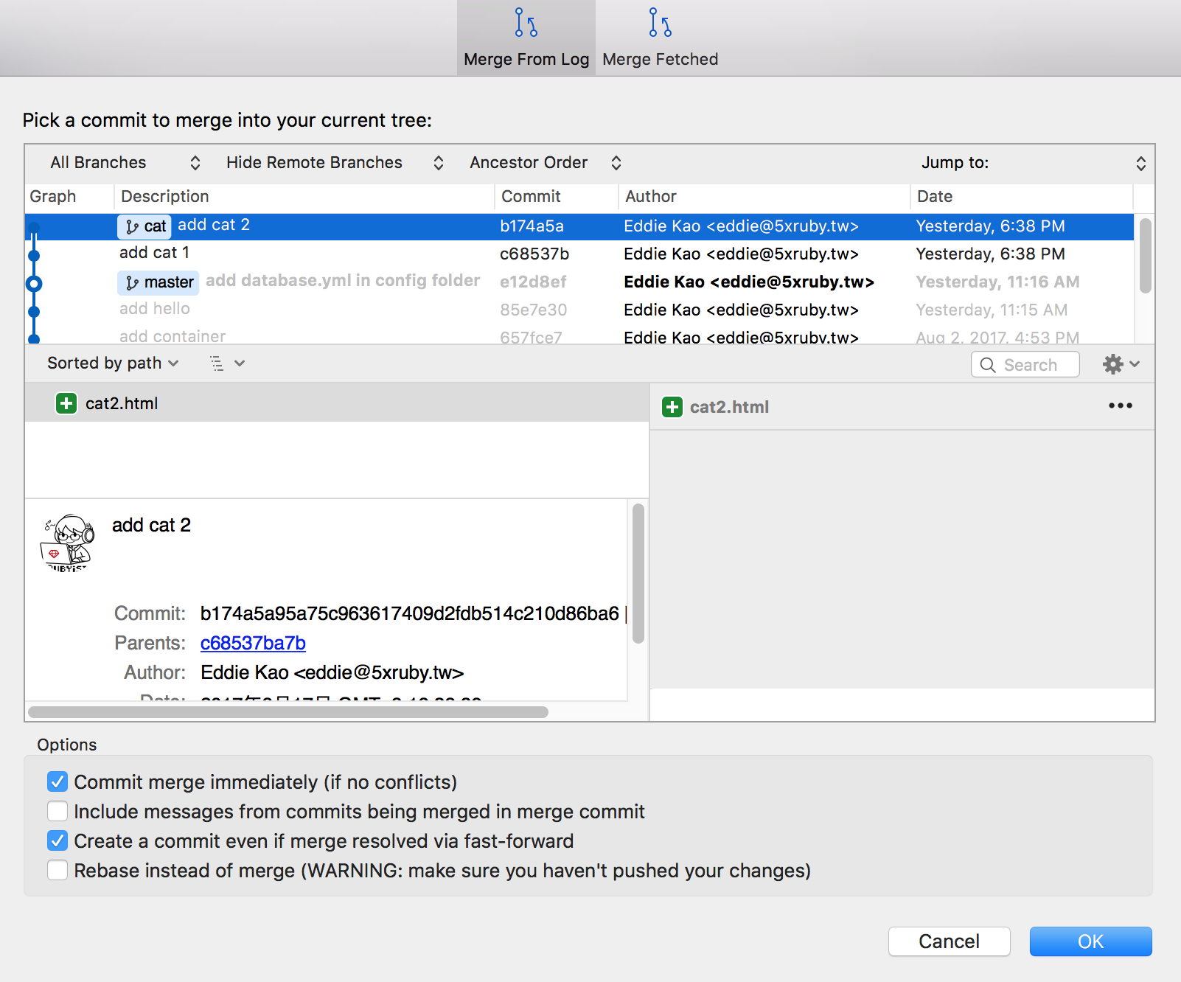The width and height of the screenshot is (1181, 982).
Task: Expand the Ancestor Order dropdown
Action: [x=545, y=163]
